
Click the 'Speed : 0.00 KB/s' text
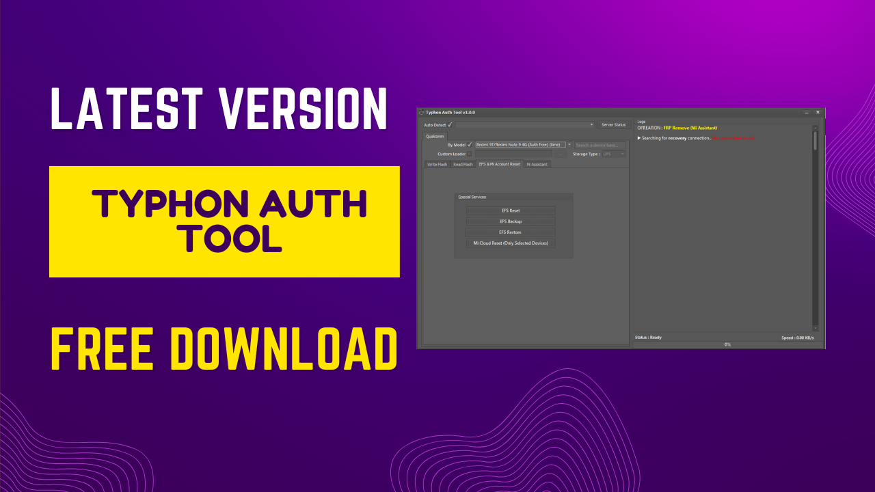pos(798,338)
